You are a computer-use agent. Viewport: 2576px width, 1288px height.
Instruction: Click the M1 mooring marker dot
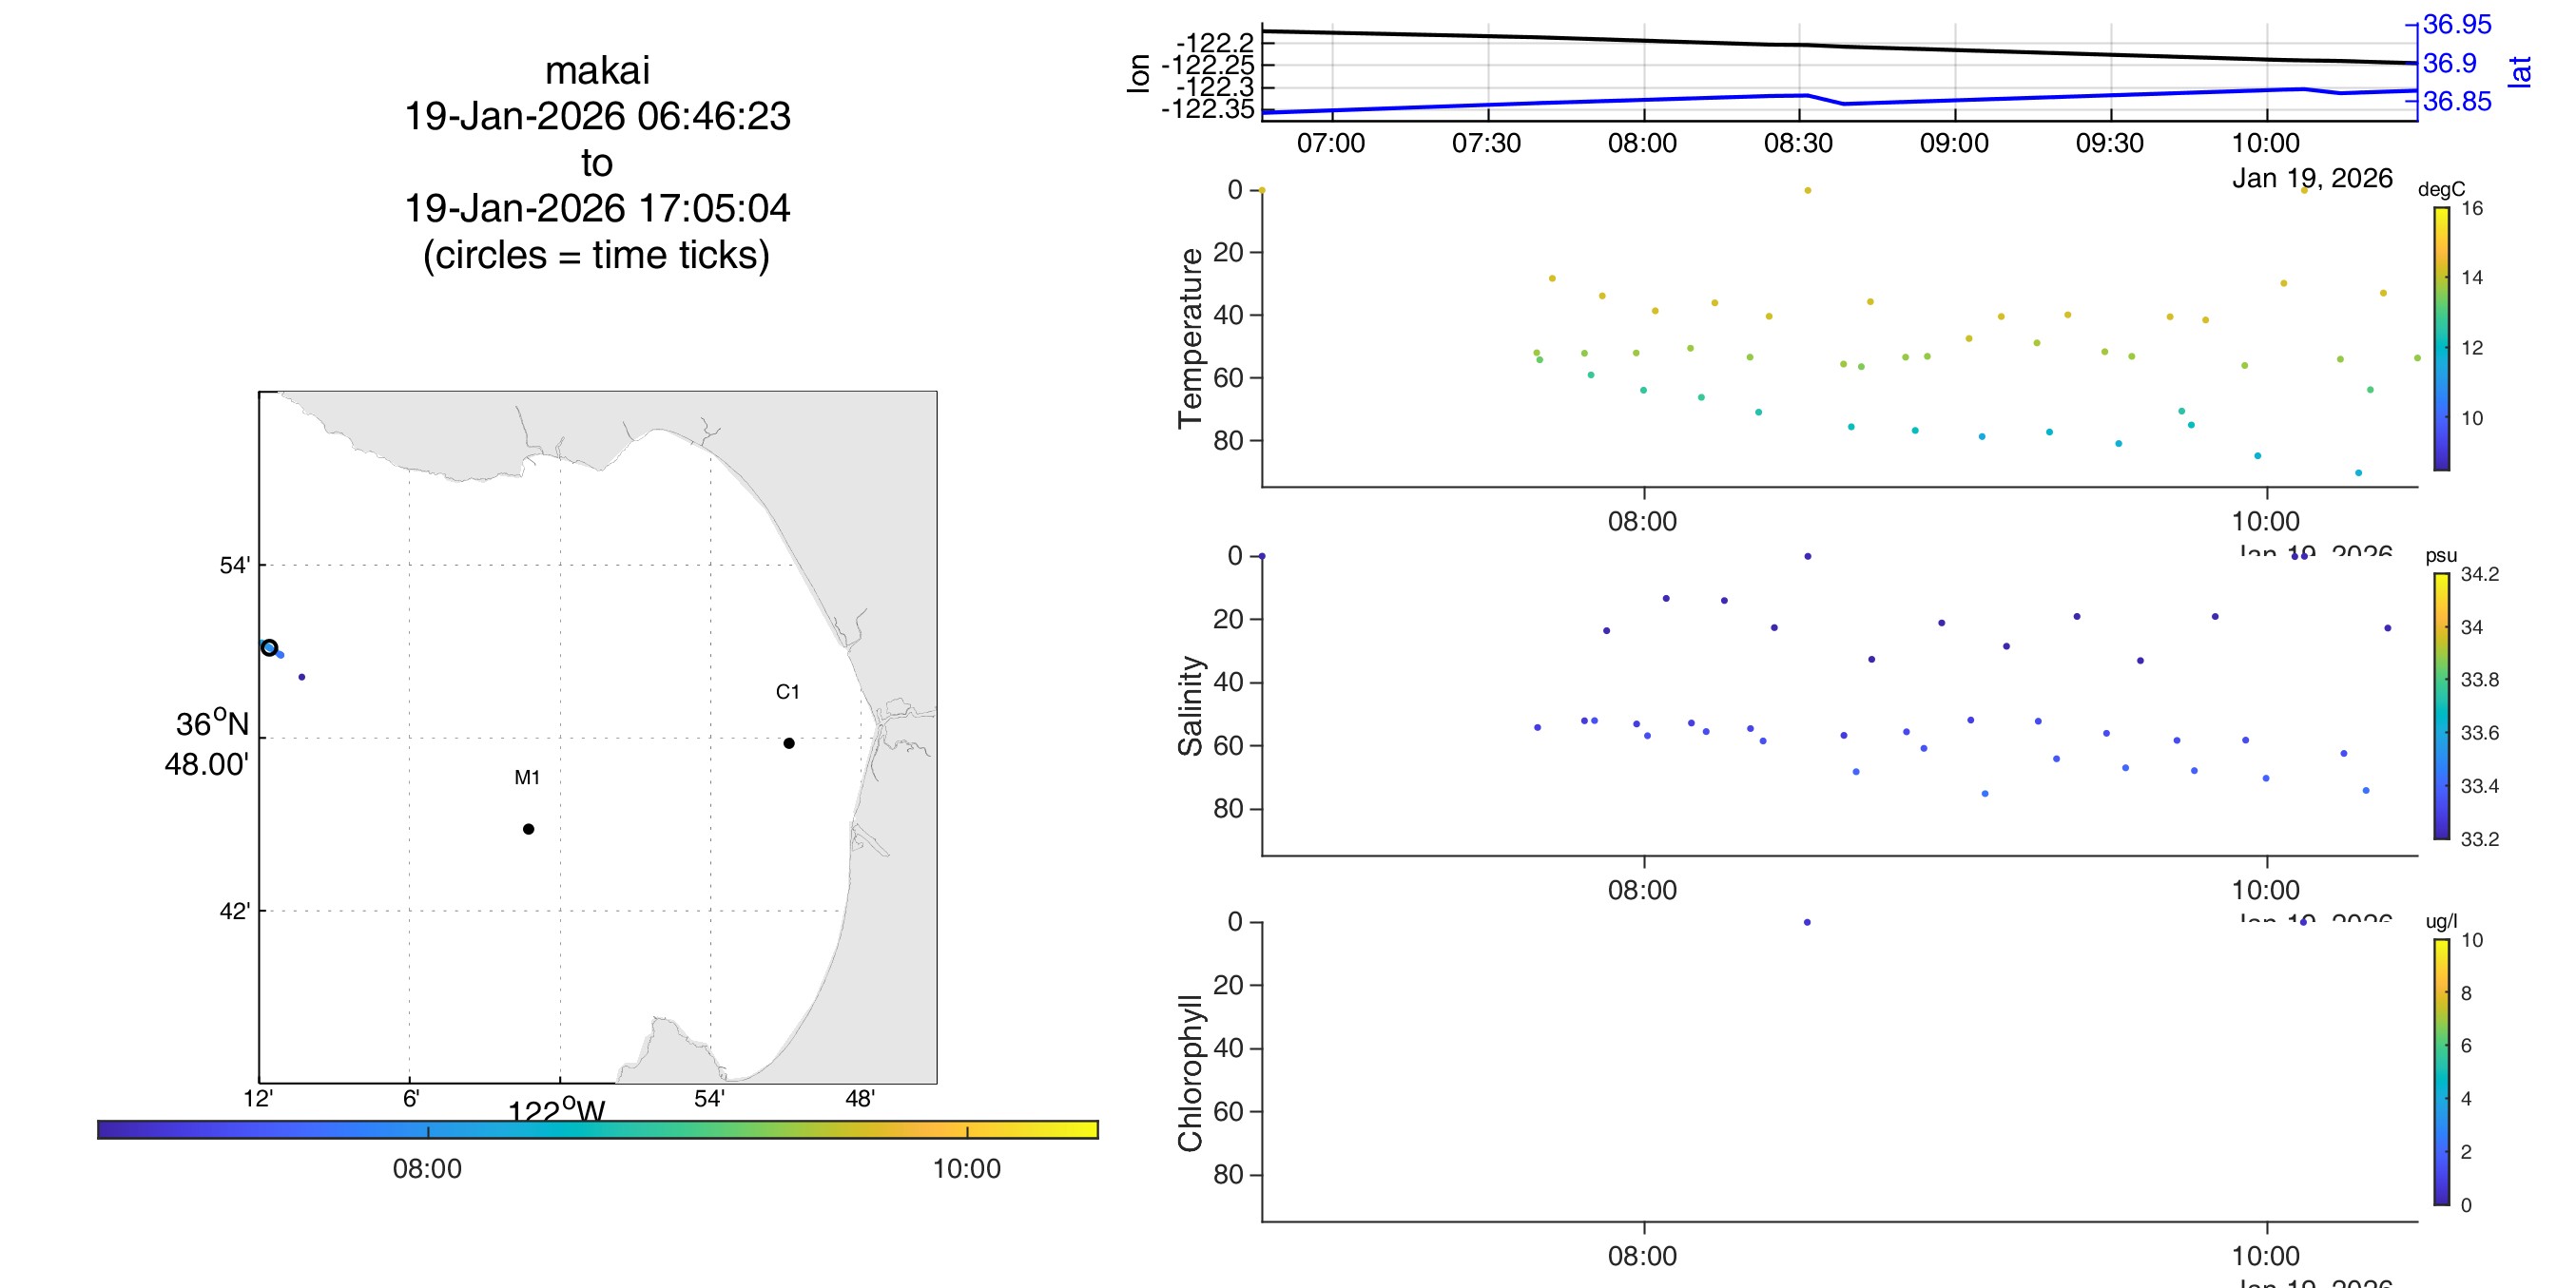tap(528, 829)
